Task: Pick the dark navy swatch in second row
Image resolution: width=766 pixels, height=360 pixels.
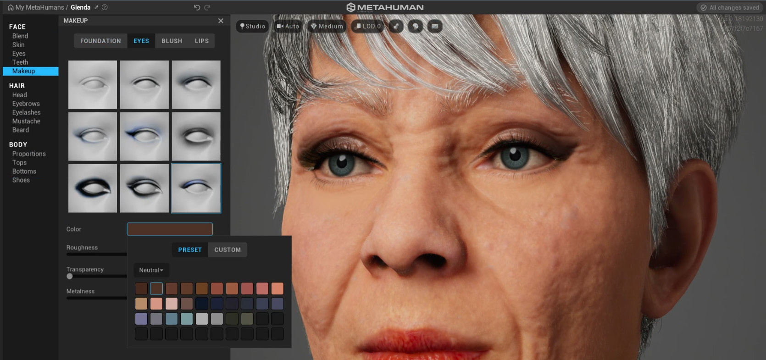Action: click(202, 304)
